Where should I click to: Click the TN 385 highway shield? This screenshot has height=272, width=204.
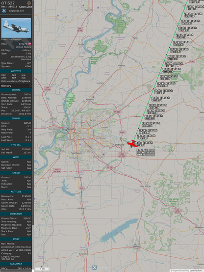117,112
